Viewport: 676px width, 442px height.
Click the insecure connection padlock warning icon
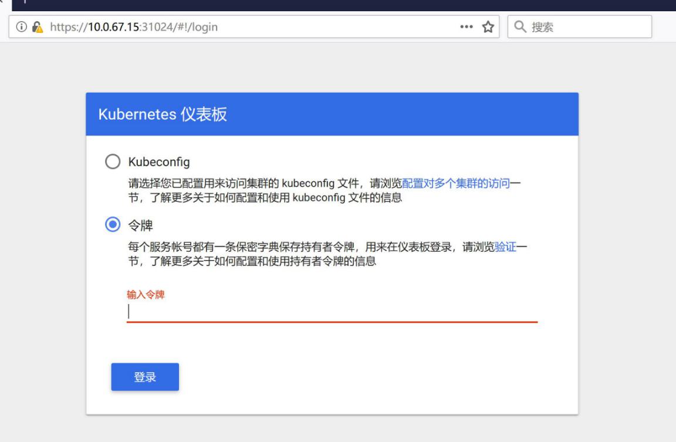click(x=36, y=27)
